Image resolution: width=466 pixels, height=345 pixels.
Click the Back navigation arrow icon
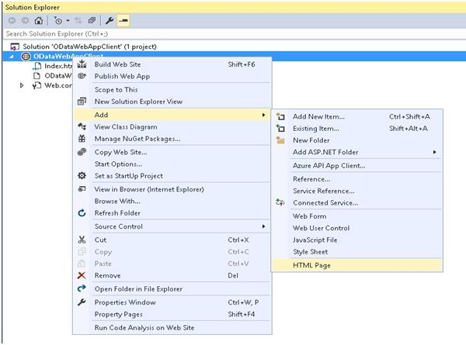point(12,20)
